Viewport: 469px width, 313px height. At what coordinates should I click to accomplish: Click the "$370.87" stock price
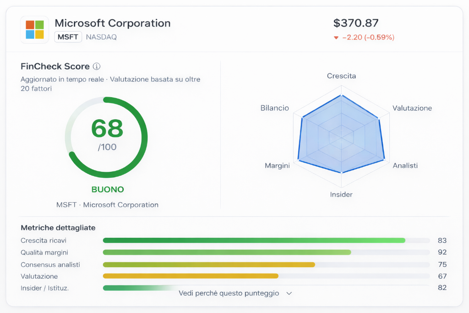tap(356, 23)
